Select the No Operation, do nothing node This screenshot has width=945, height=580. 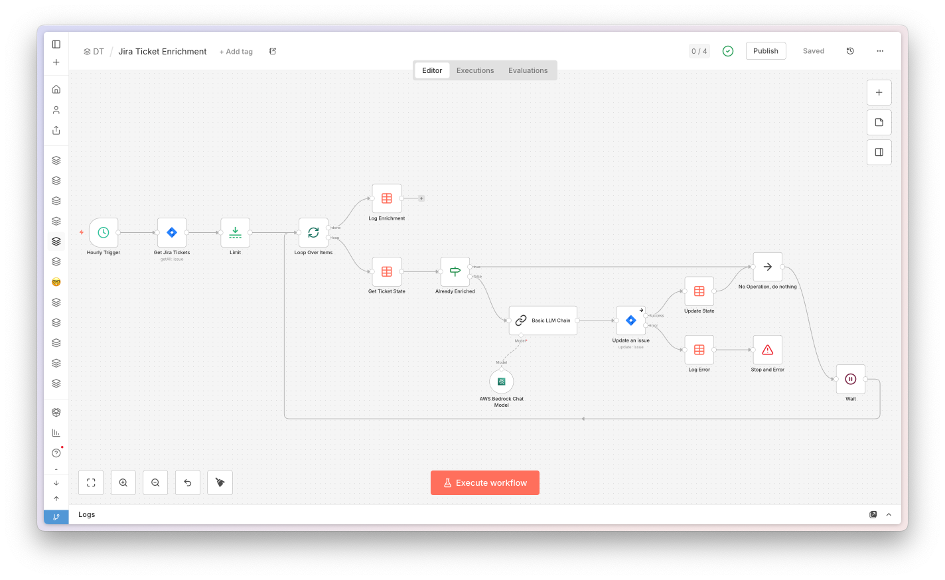[x=768, y=267]
